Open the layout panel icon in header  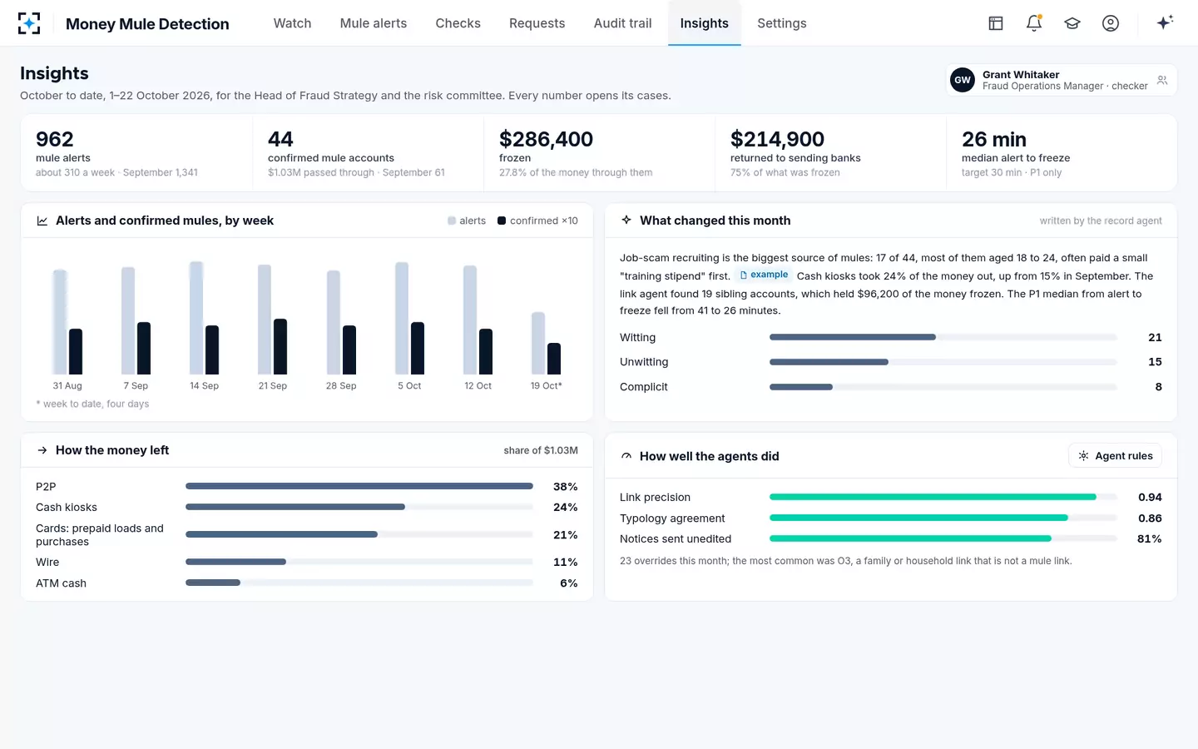point(996,23)
